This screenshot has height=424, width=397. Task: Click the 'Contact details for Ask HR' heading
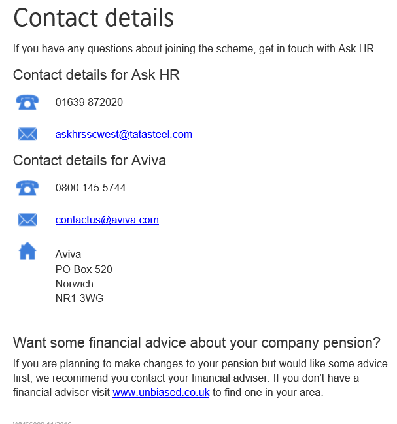[x=96, y=75]
